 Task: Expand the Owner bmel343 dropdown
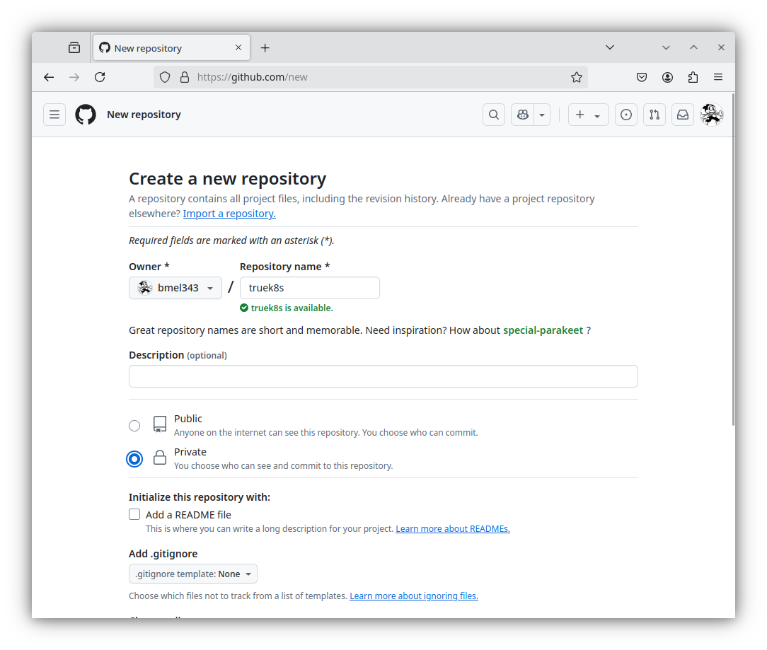pyautogui.click(x=175, y=288)
